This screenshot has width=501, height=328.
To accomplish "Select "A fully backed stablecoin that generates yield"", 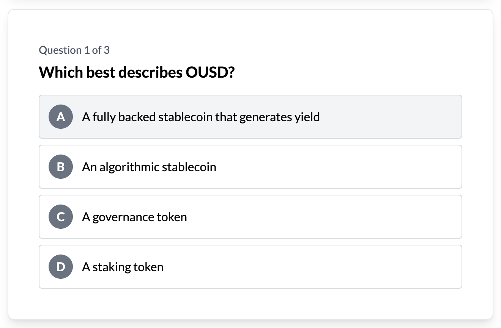I will [x=201, y=117].
